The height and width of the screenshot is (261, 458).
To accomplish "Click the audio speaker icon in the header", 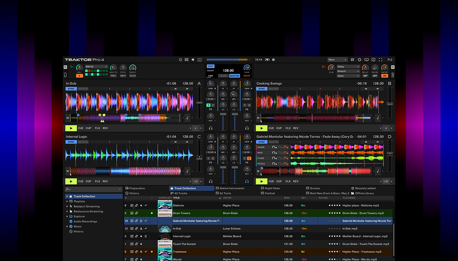I will click(193, 59).
